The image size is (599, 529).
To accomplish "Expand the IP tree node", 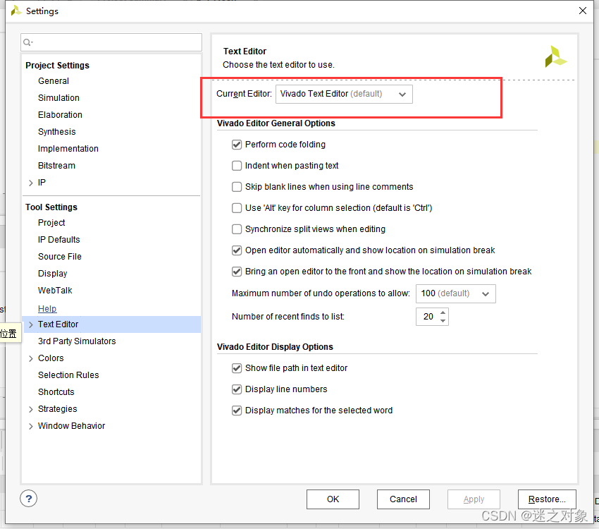I will point(31,183).
